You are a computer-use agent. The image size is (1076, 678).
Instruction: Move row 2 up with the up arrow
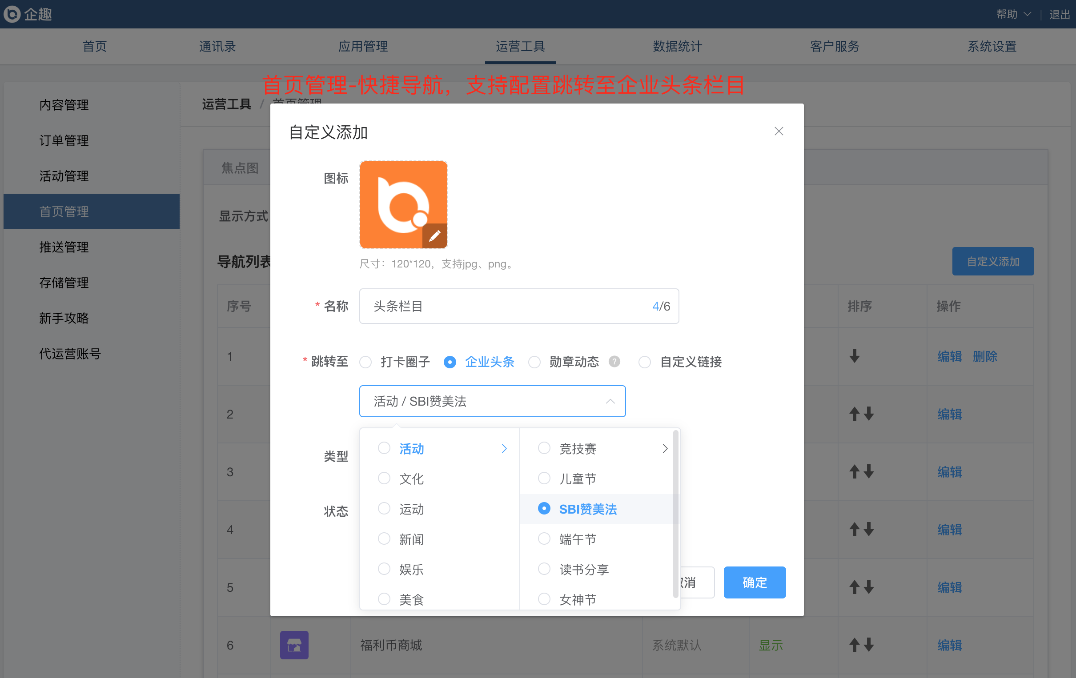tap(854, 414)
